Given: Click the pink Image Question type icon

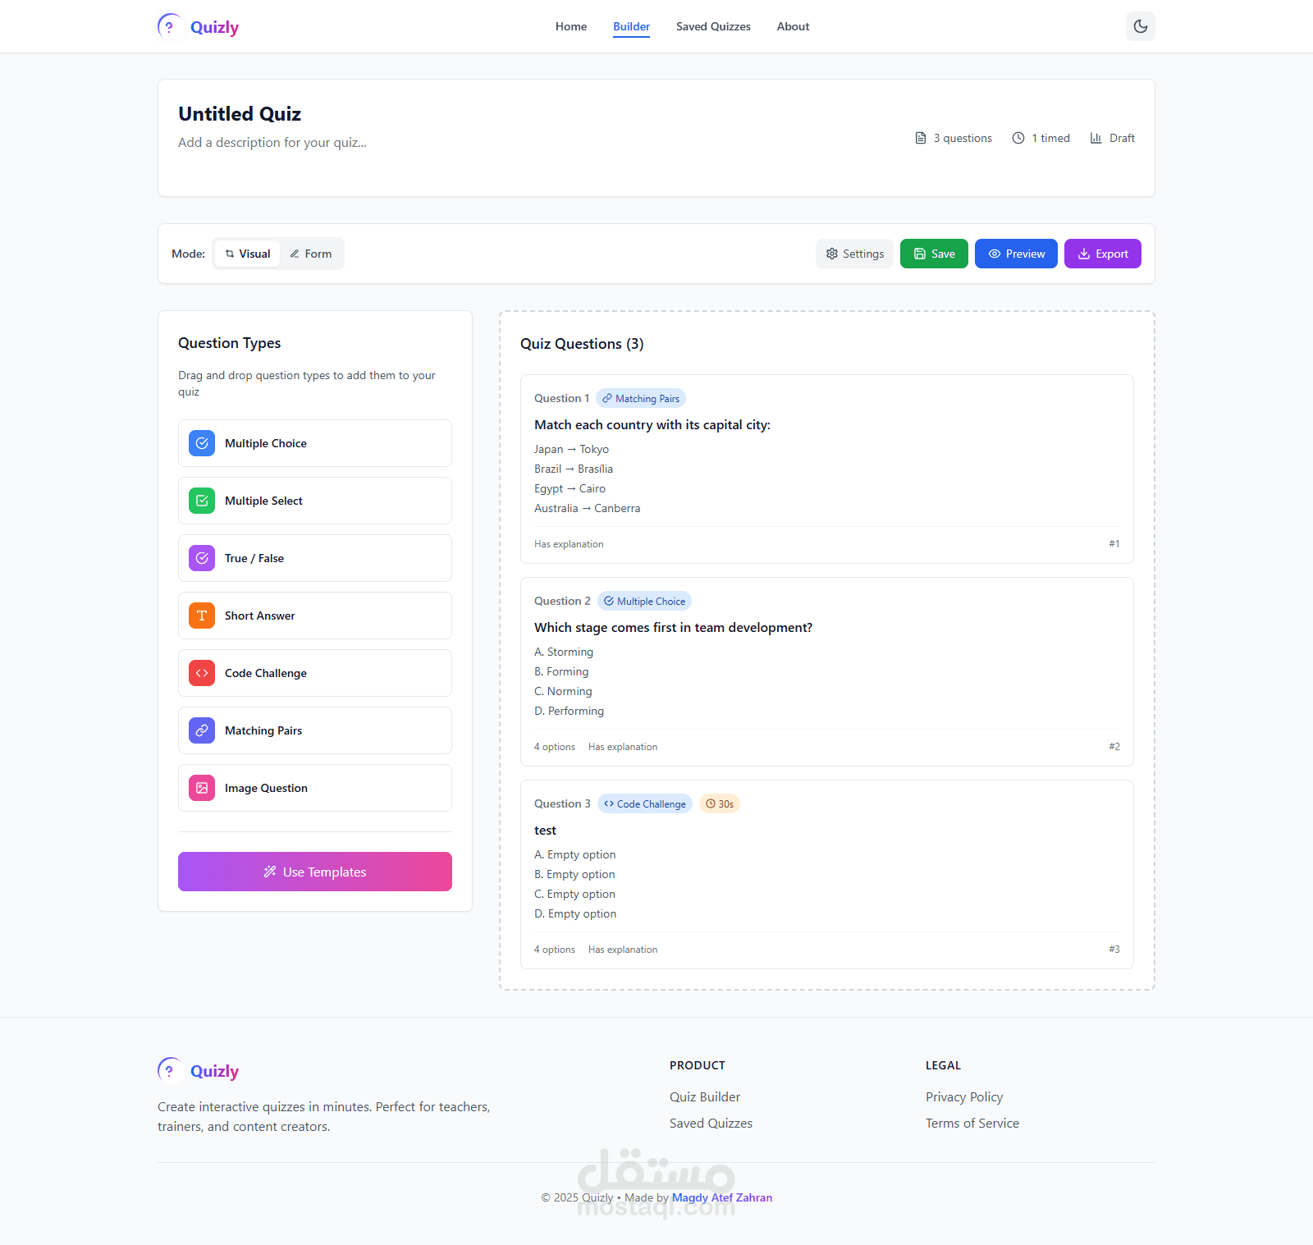Looking at the screenshot, I should click(202, 788).
